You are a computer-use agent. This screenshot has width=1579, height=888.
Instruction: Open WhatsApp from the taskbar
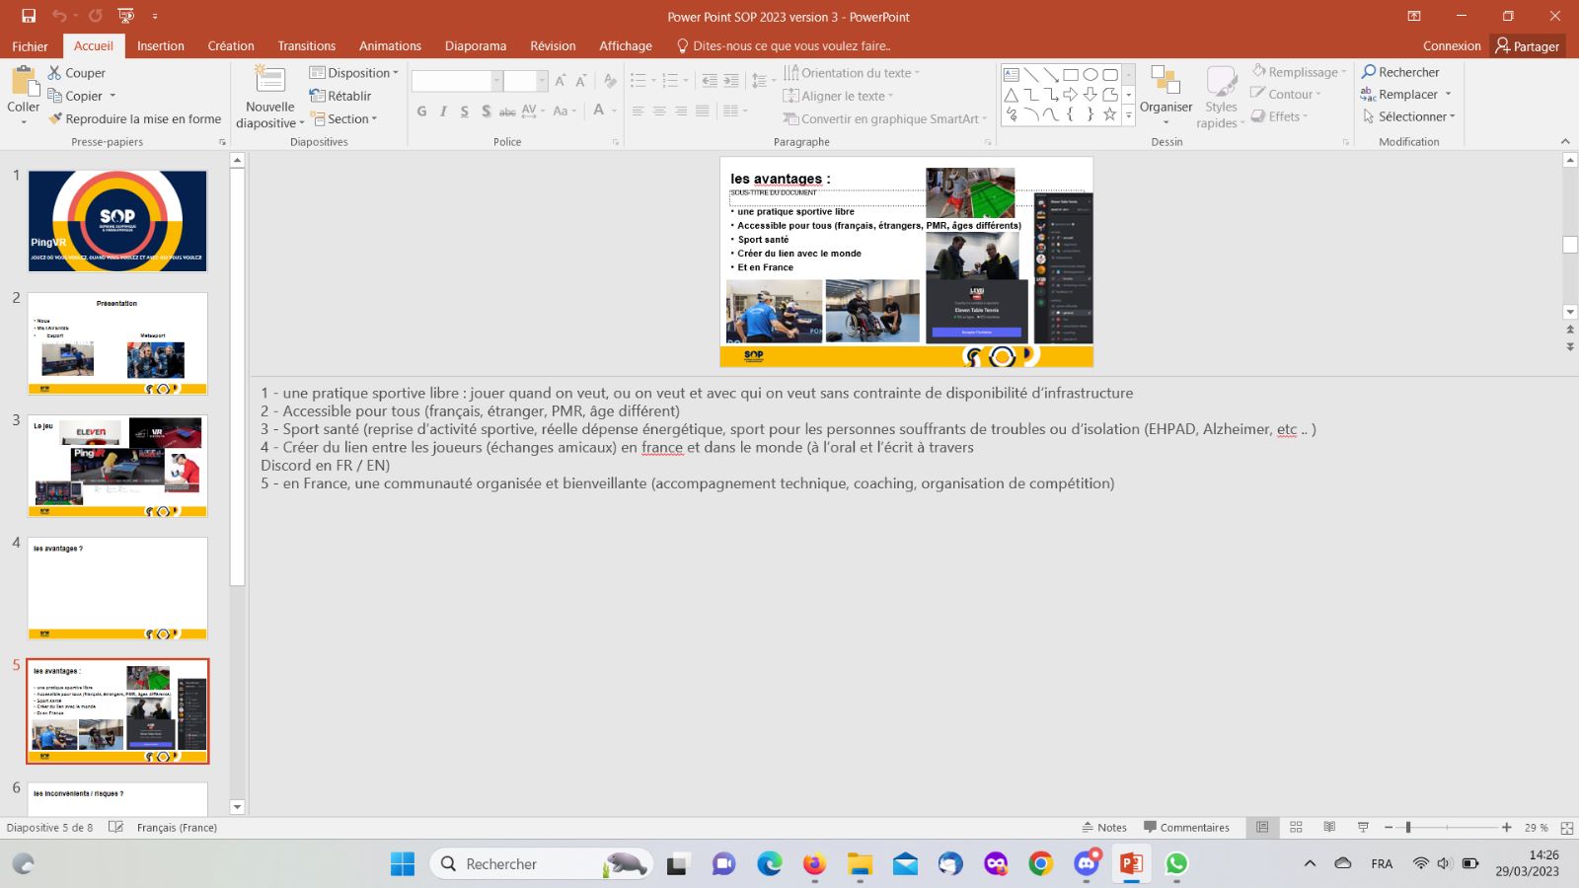click(1176, 864)
